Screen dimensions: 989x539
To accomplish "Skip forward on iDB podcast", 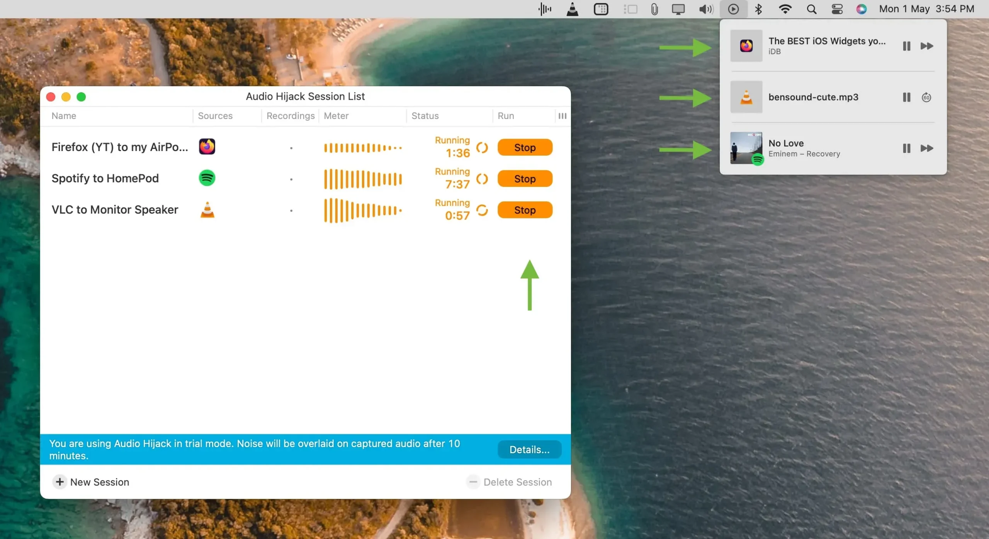I will point(927,45).
